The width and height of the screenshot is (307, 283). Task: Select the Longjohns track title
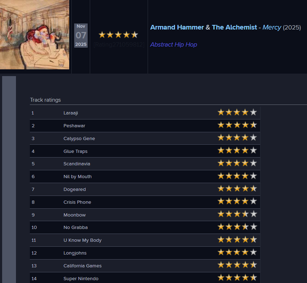[x=75, y=253]
